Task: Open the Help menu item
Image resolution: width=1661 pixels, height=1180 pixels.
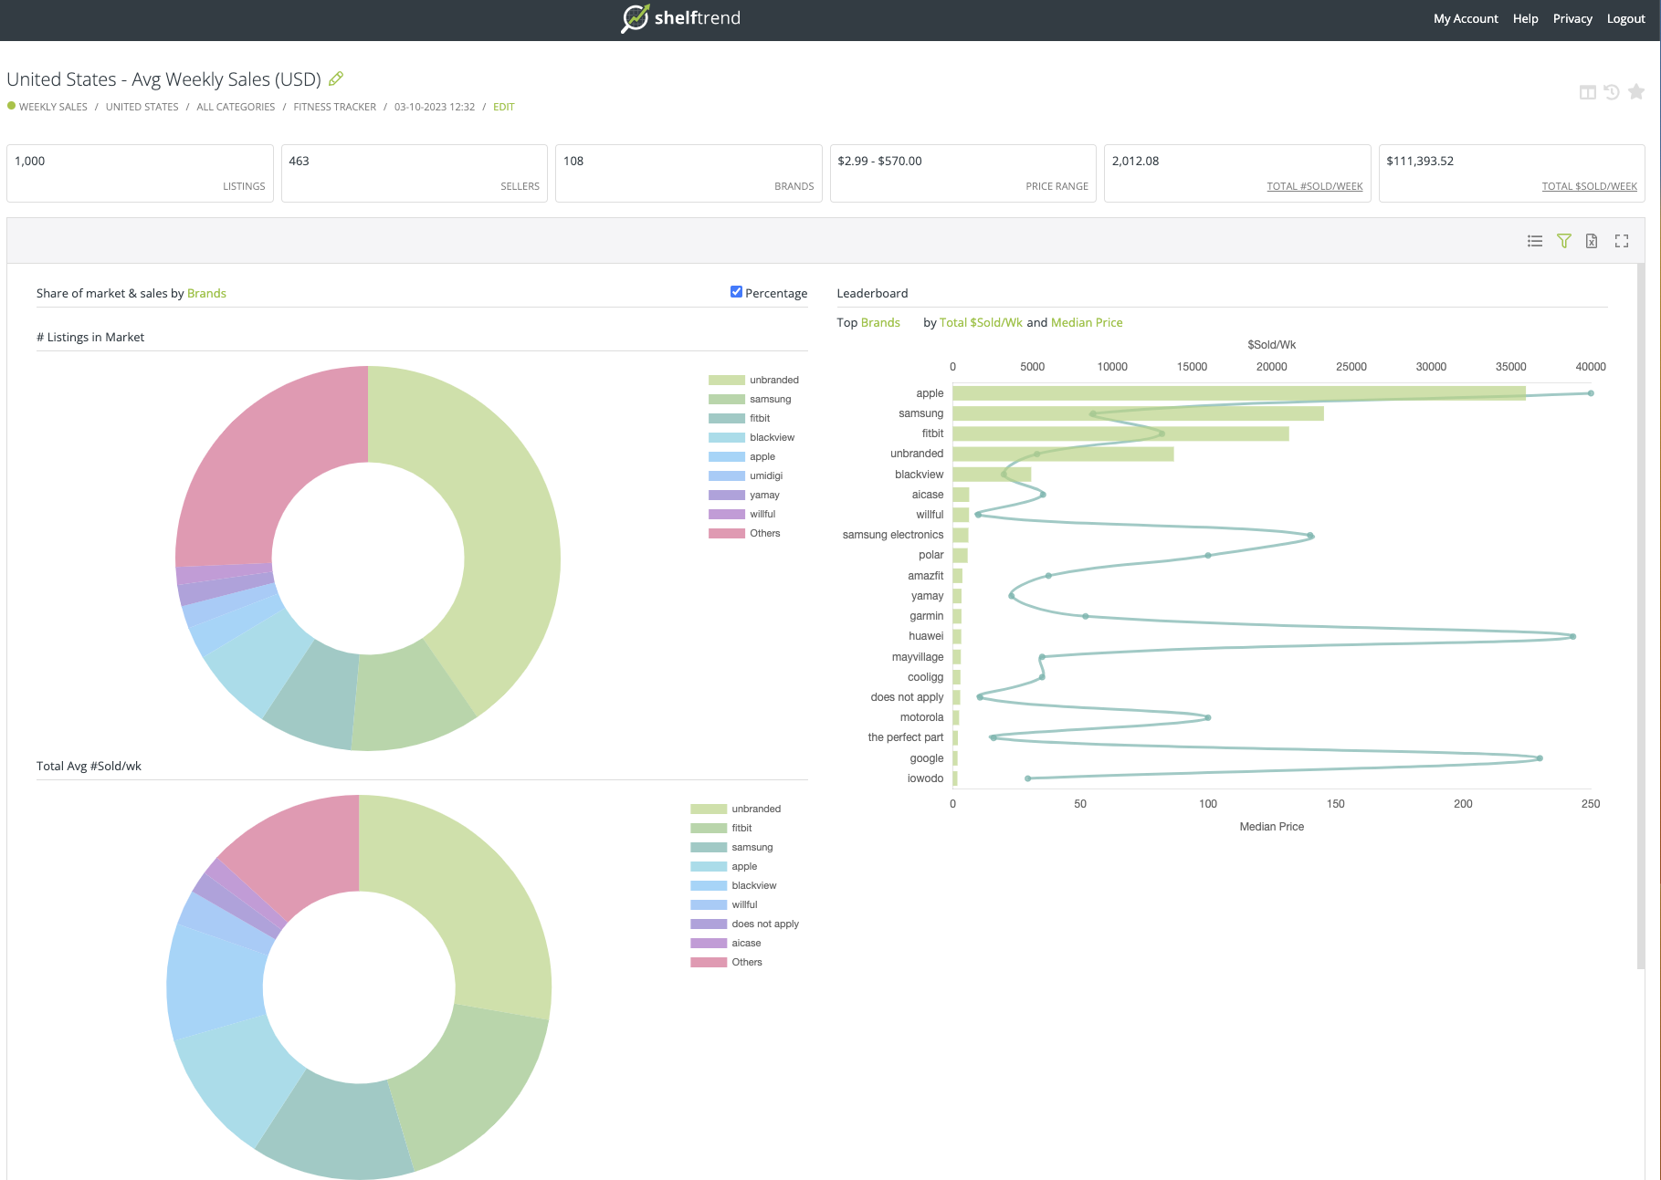Action: point(1525,18)
